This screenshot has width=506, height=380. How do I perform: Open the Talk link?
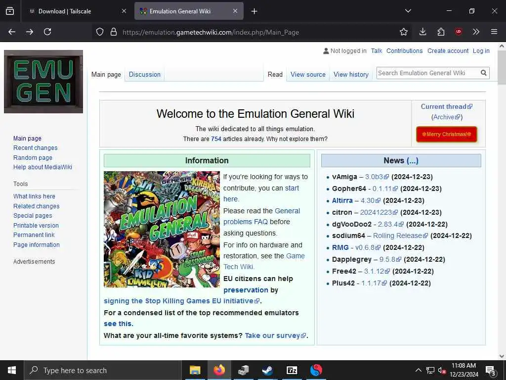[x=376, y=51]
